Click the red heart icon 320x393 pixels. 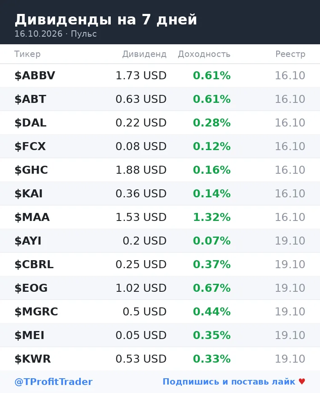302,382
